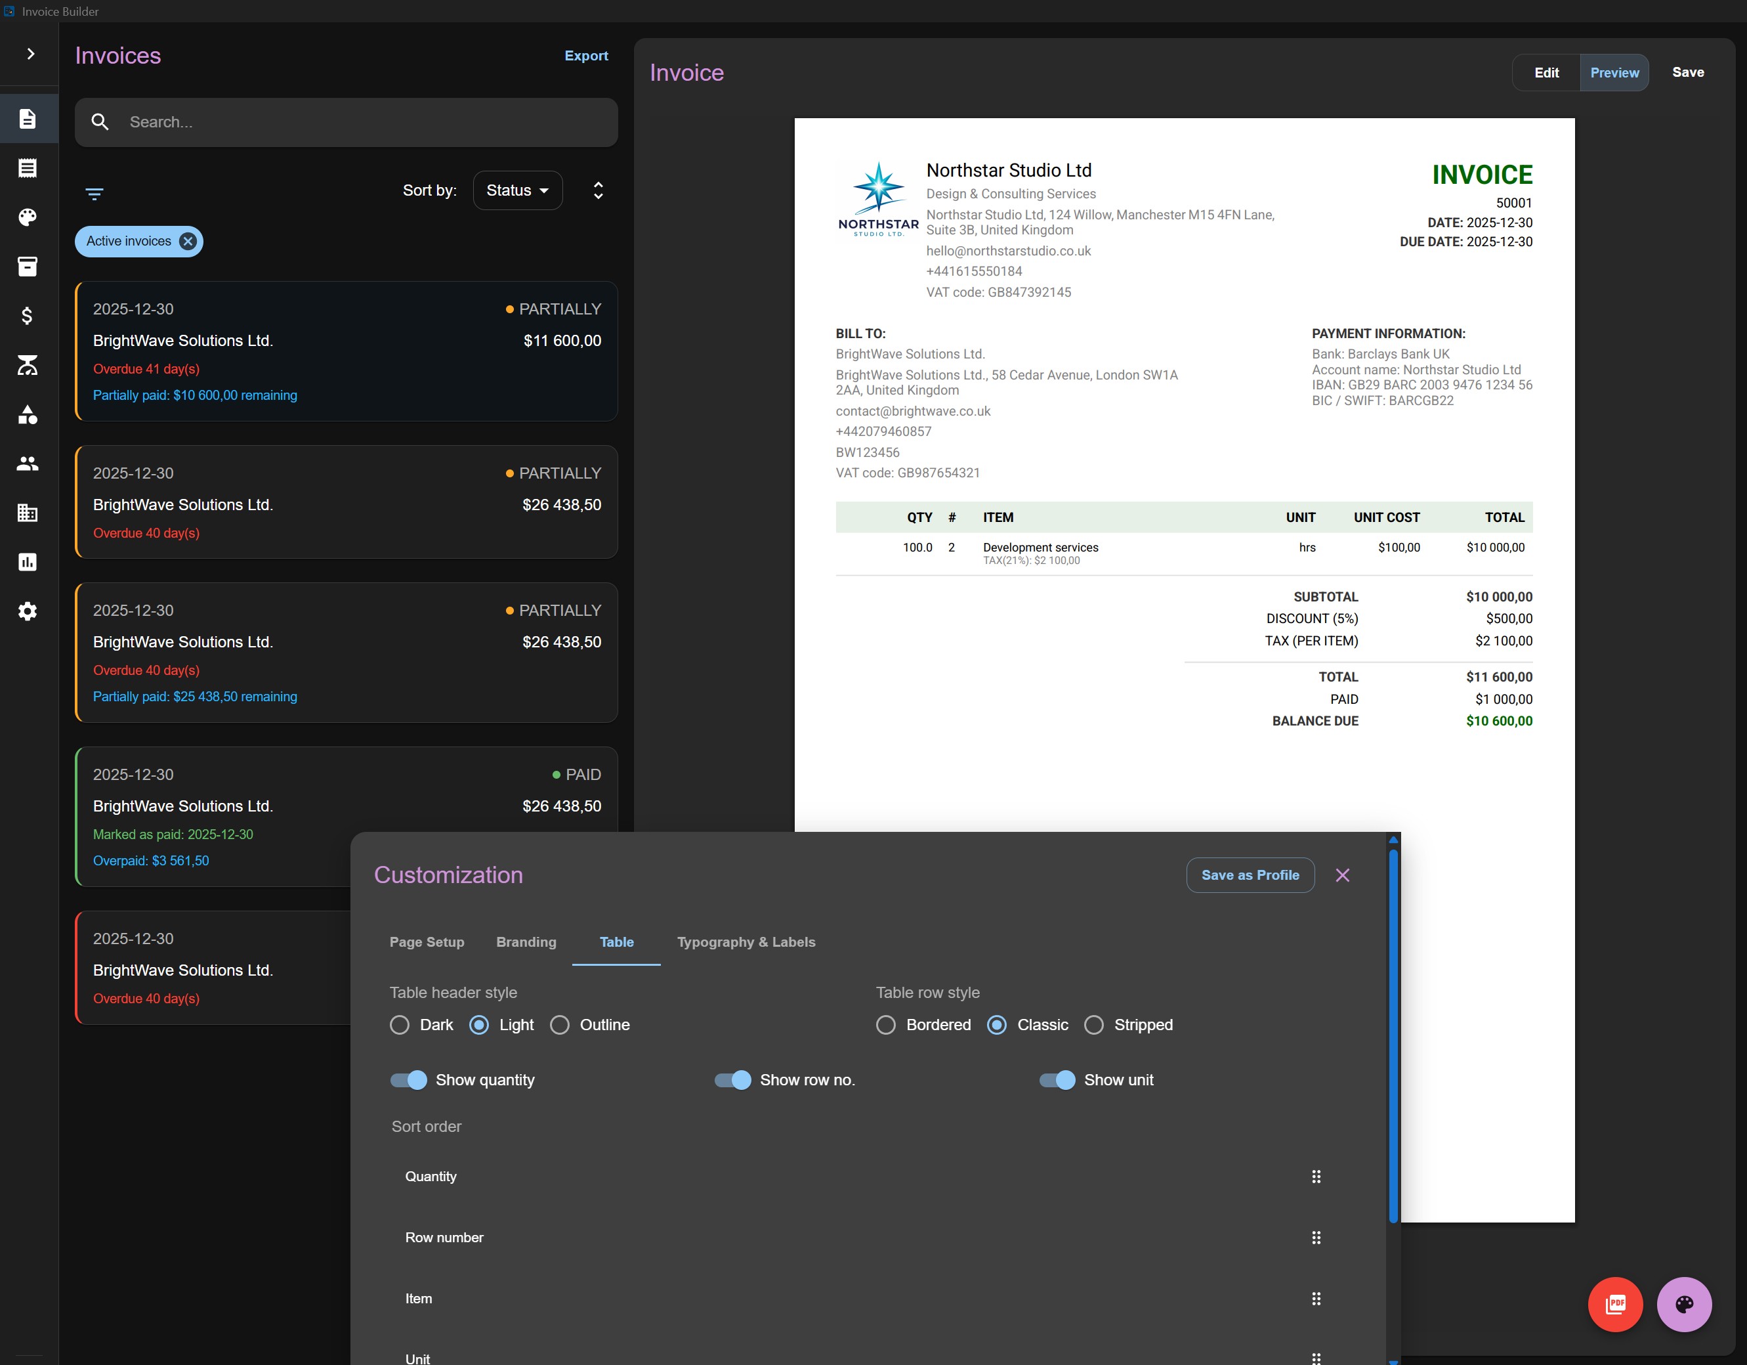1747x1365 pixels.
Task: Click the Save button
Action: pyautogui.click(x=1688, y=73)
